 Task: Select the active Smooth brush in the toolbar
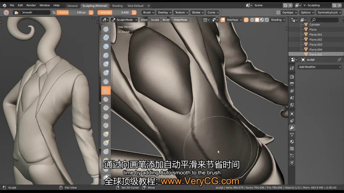coord(106,90)
